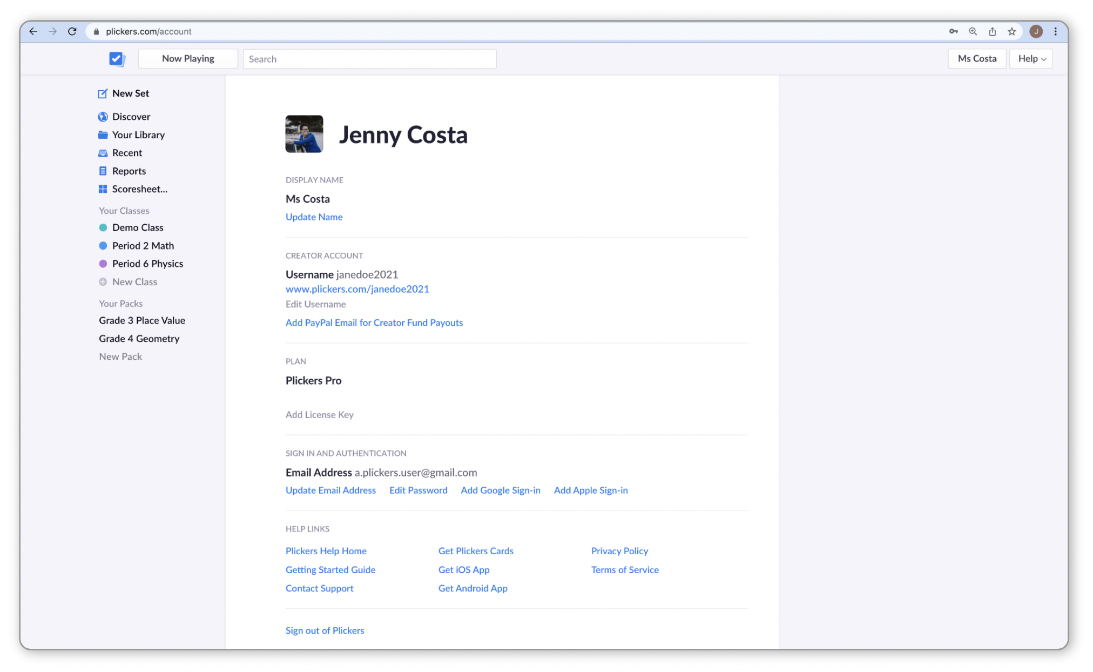The height and width of the screenshot is (672, 1093).
Task: Open the Chrome three-dot menu
Action: [x=1055, y=31]
